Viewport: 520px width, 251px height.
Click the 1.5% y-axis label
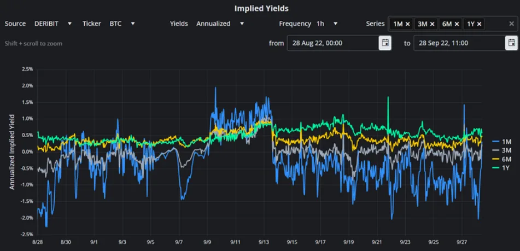27,102
